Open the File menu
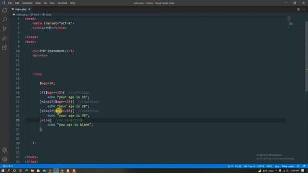 (x=10, y=3)
